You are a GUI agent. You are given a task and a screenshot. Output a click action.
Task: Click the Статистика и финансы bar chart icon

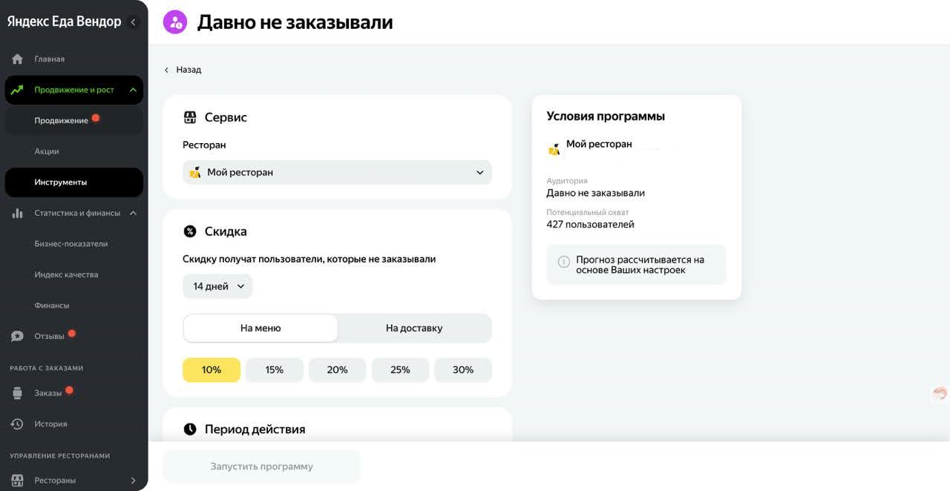pyautogui.click(x=17, y=213)
